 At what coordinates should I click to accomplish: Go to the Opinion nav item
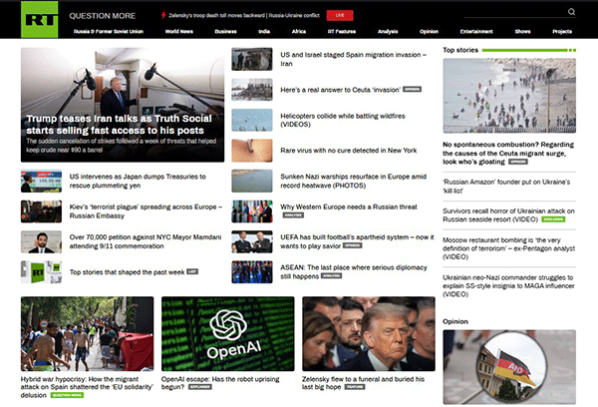pos(429,31)
